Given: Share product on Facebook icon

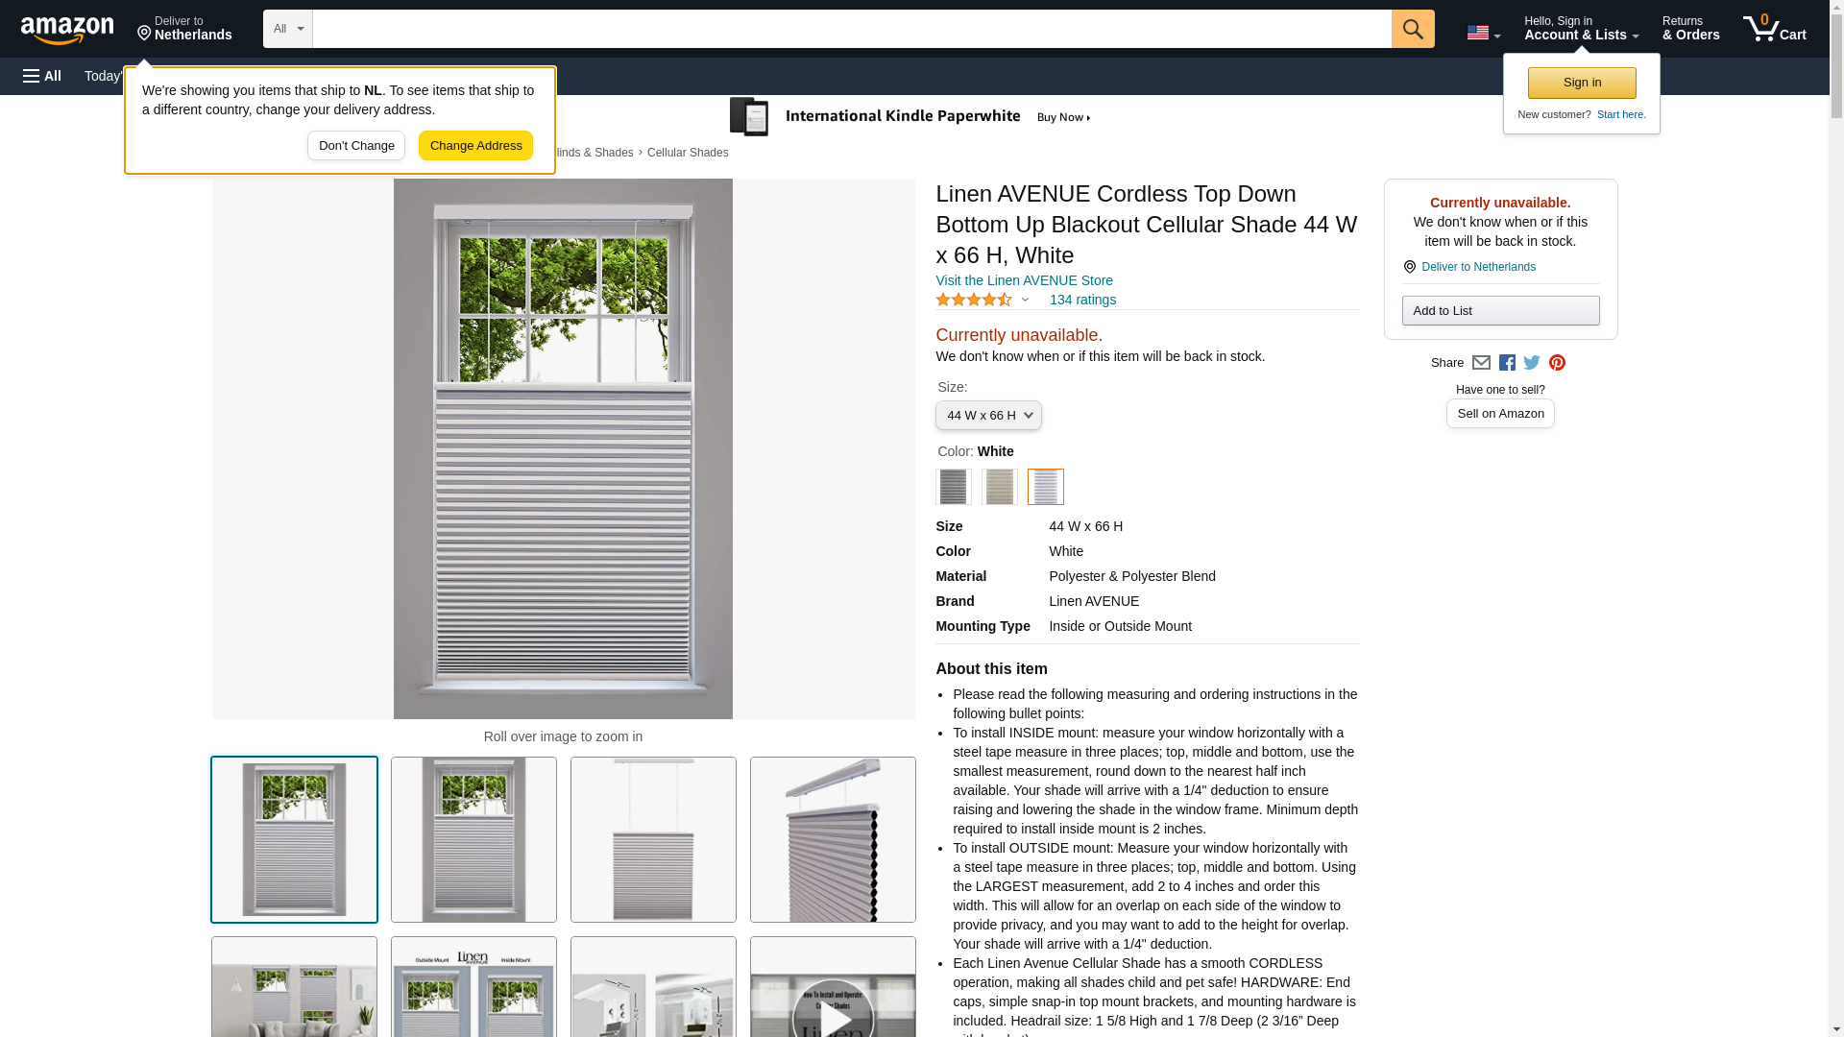Looking at the screenshot, I should (1507, 363).
